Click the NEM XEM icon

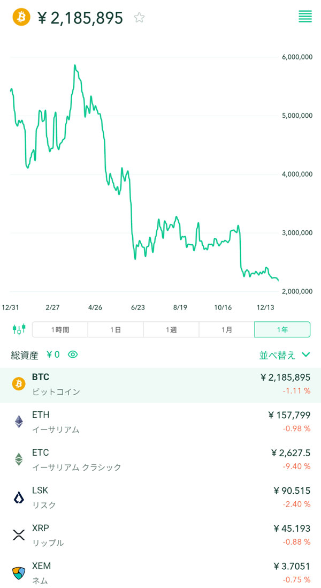click(x=19, y=573)
